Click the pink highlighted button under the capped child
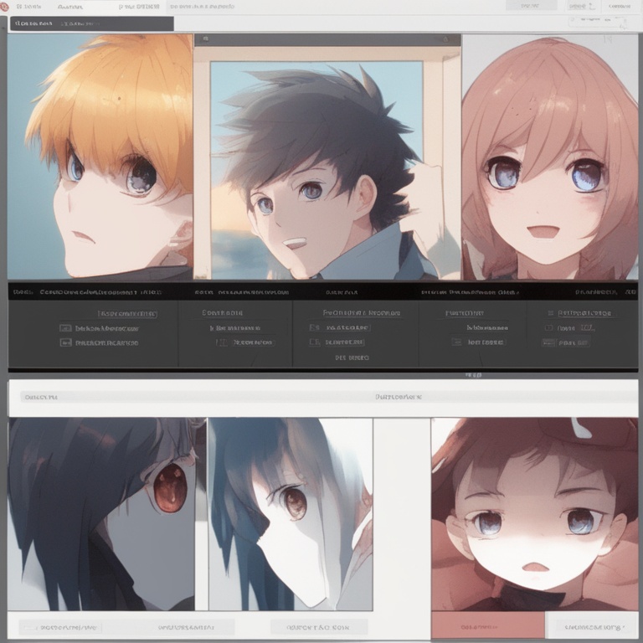The image size is (643, 643). click(487, 625)
